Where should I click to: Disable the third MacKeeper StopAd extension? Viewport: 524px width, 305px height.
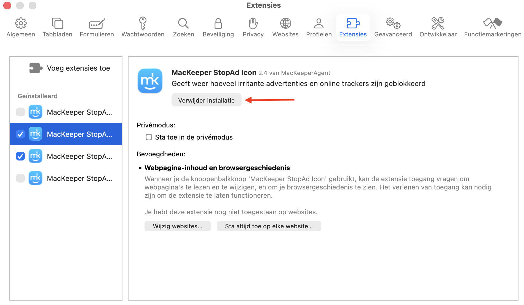click(x=20, y=156)
